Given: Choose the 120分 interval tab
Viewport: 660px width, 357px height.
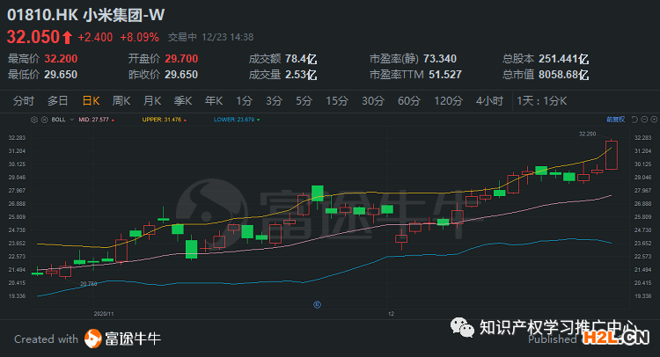Looking at the screenshot, I should click(448, 101).
